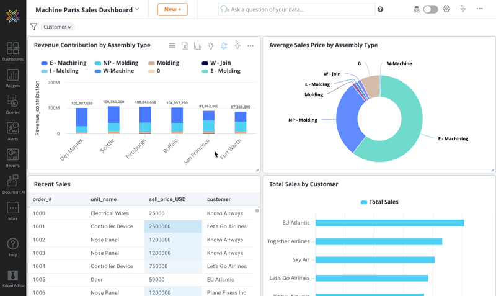Toggle Total Sales legend in customer chart
Image resolution: width=496 pixels, height=296 pixels.
tap(379, 202)
